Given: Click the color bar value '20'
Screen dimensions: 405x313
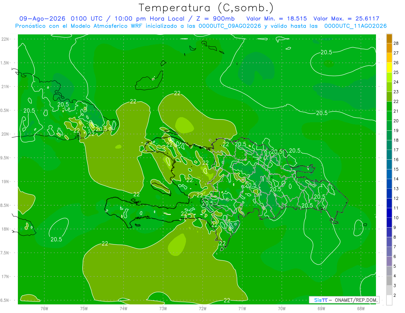Looking at the screenshot, I should (x=396, y=121).
